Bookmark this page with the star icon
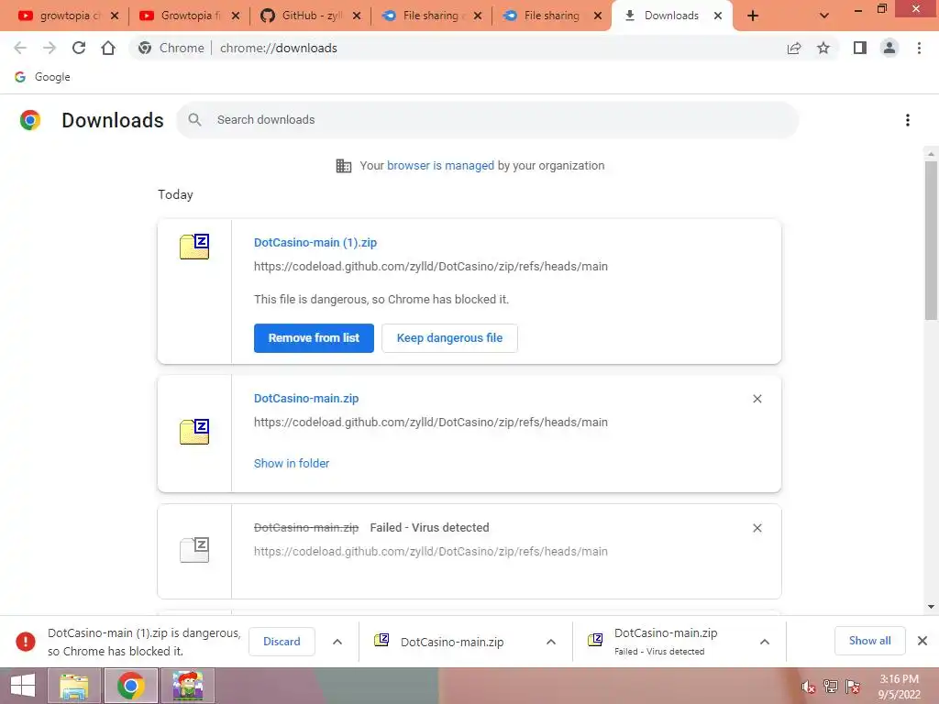The width and height of the screenshot is (939, 704). (823, 48)
